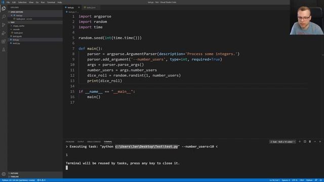Open the Explorer view in activity bar
Viewport: 324px width, 182px height.
(4, 8)
